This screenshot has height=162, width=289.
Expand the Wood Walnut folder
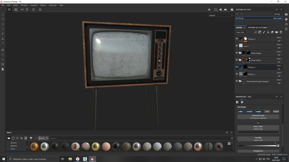click(x=240, y=60)
